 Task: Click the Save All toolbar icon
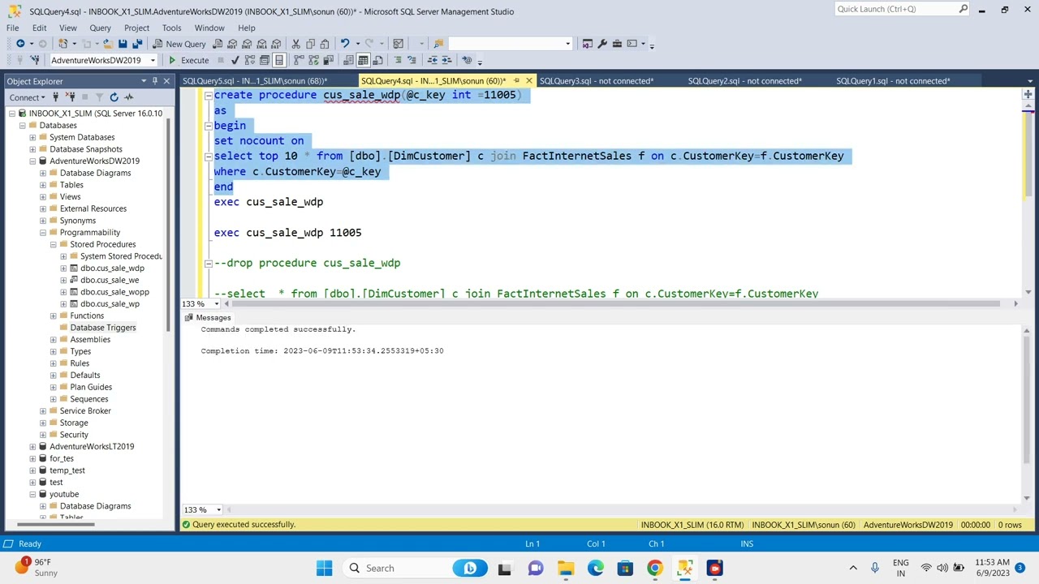[137, 44]
